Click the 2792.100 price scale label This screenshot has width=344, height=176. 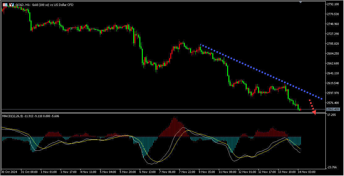pyautogui.click(x=334, y=4)
